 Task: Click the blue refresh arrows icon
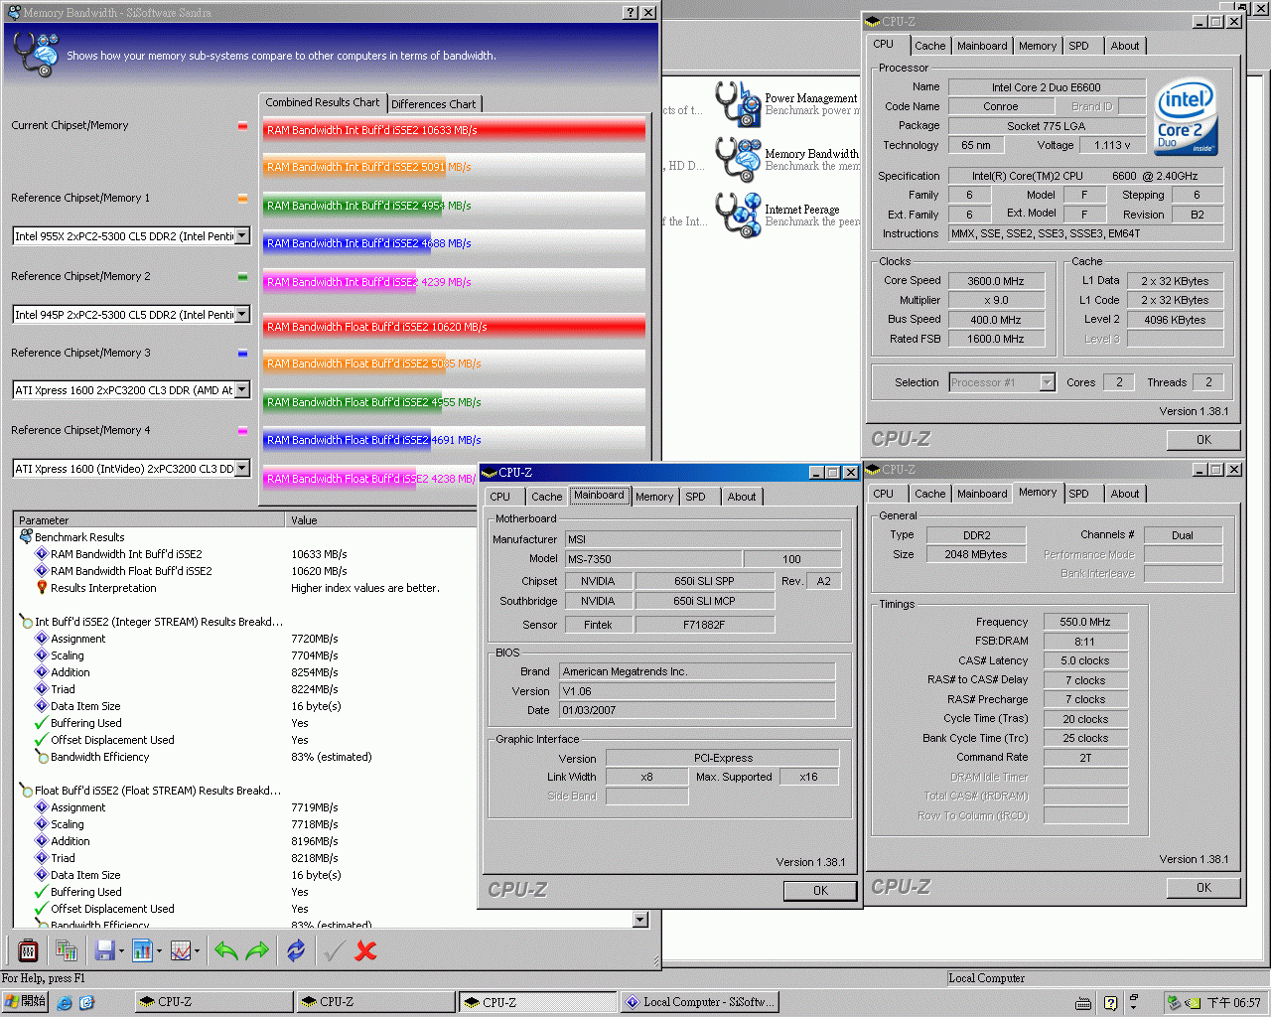[x=296, y=951]
